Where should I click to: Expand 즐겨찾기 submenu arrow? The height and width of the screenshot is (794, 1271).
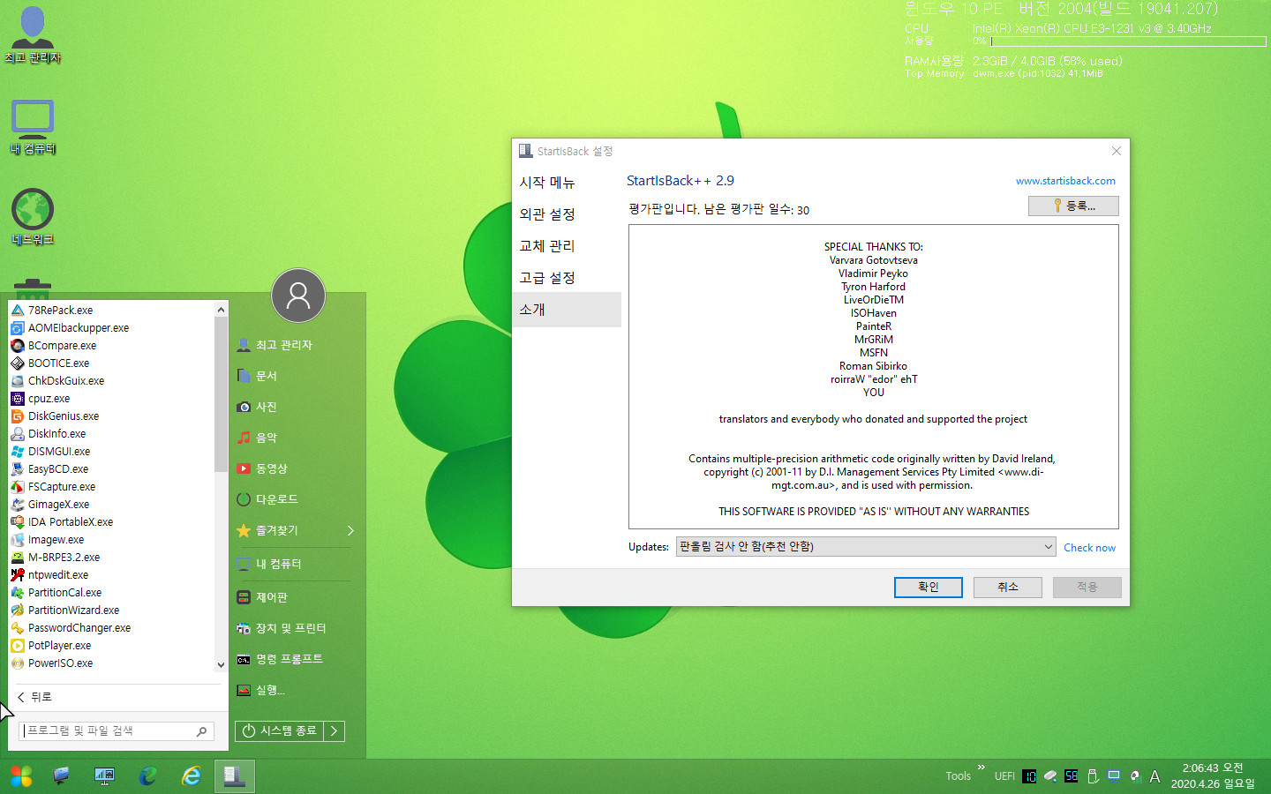[x=350, y=530]
